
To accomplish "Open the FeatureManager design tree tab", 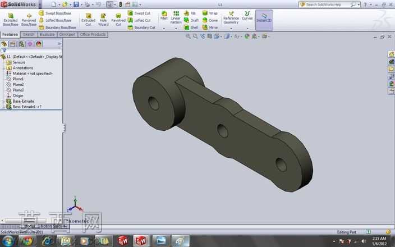I will [x=4, y=44].
